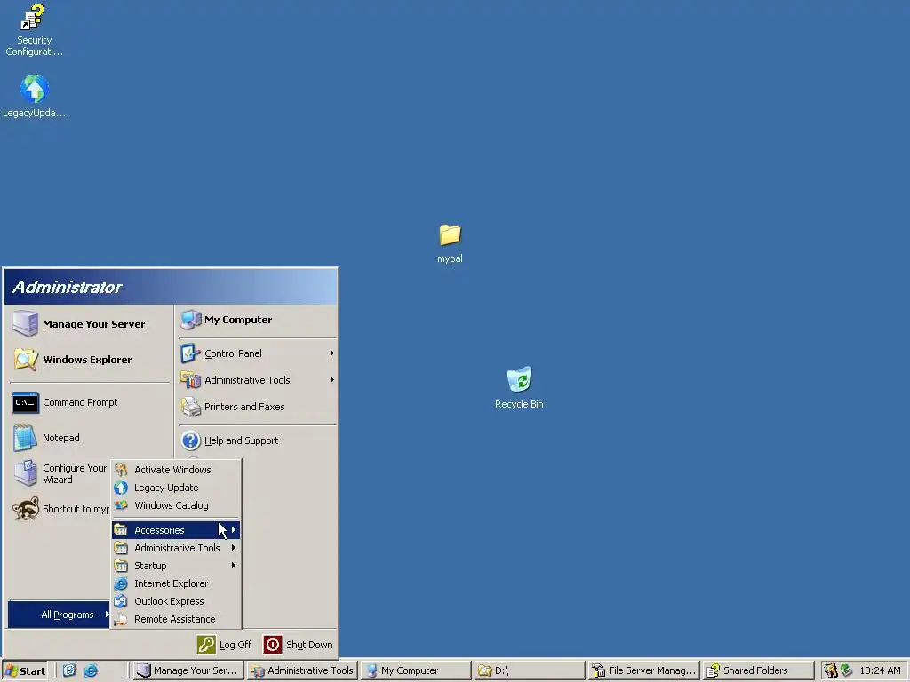Click the Printers and Faxes label
This screenshot has height=682, width=910.
[x=244, y=407]
